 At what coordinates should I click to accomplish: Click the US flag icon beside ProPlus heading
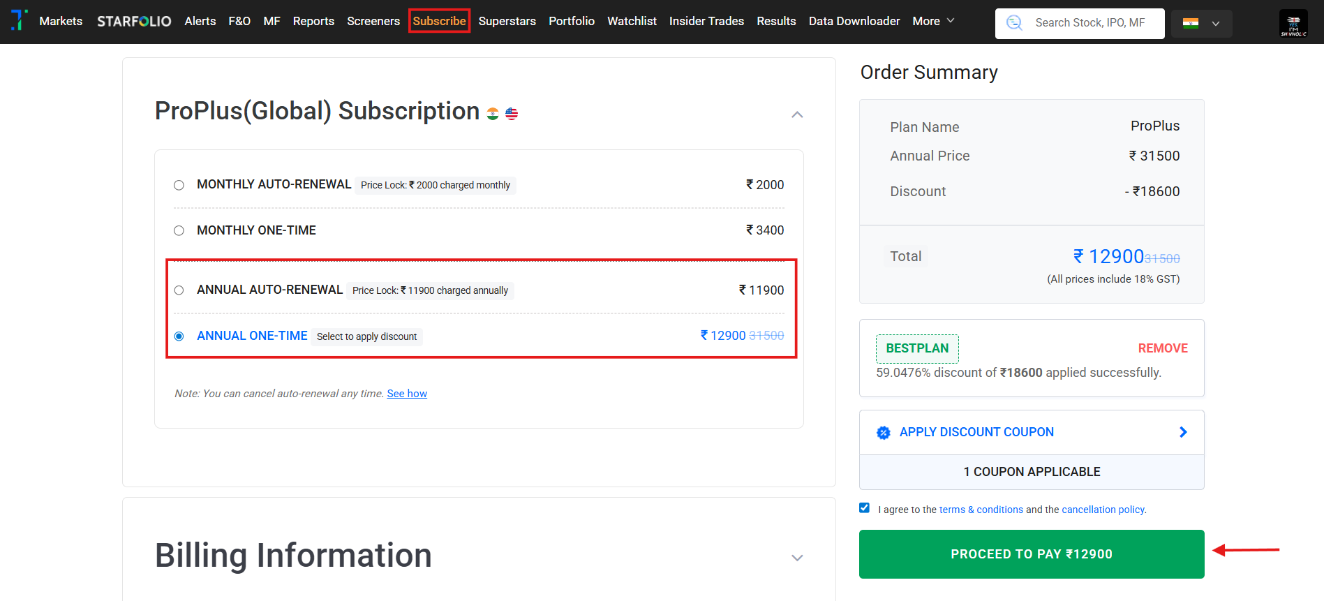tap(512, 114)
